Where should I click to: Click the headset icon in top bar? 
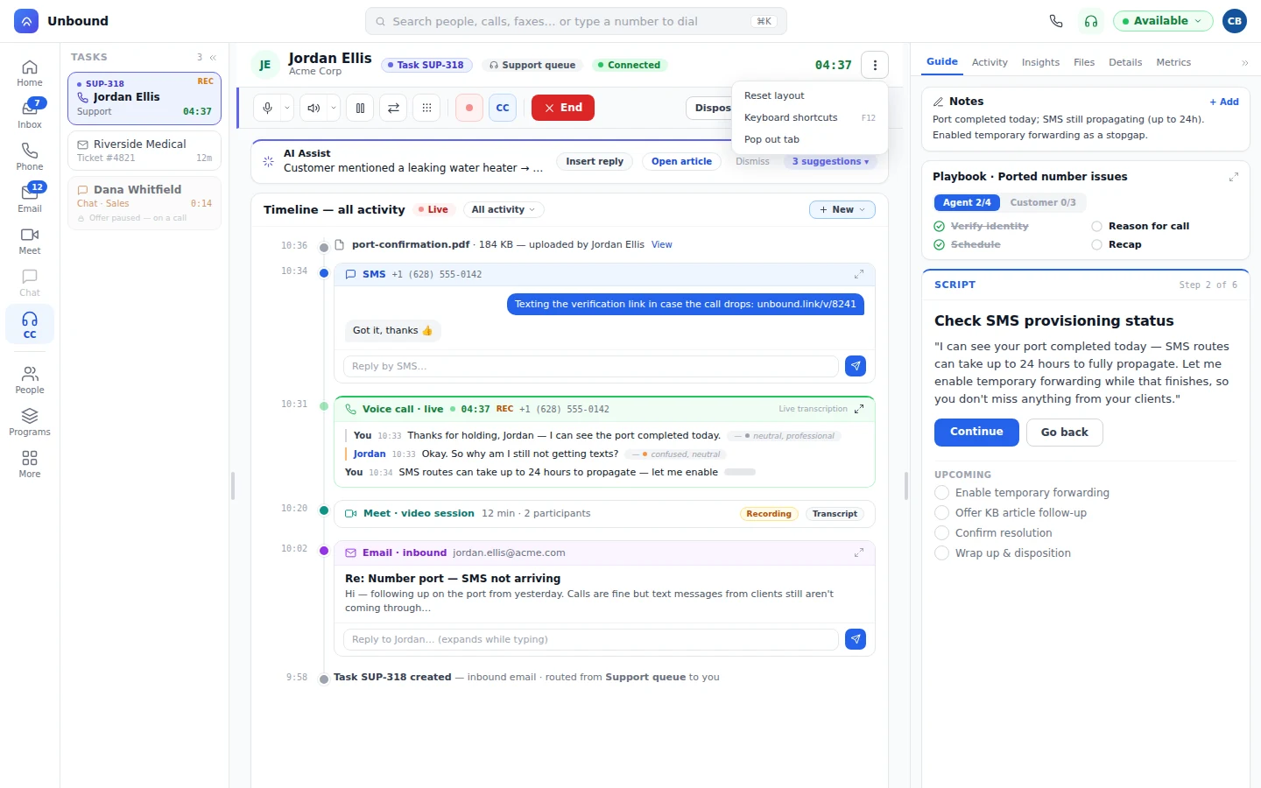(1091, 21)
